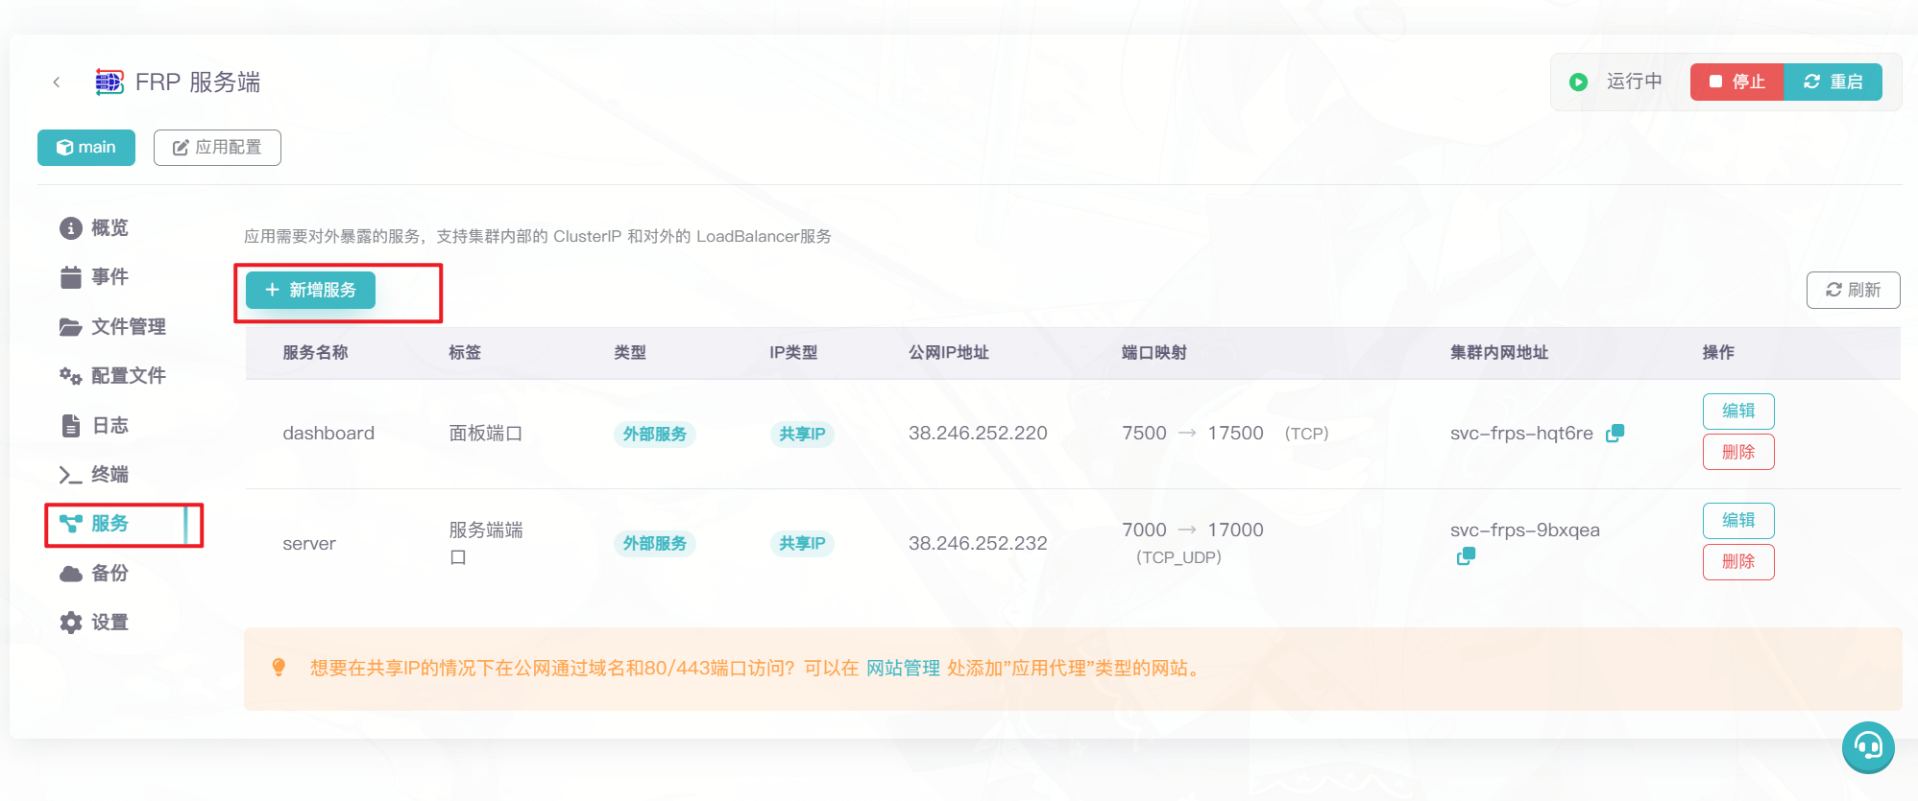The width and height of the screenshot is (1918, 801).
Task: Click the lightbulb tip icon
Action: point(279,668)
